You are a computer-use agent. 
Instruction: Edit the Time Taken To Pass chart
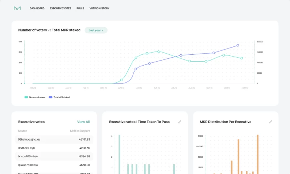179,122
